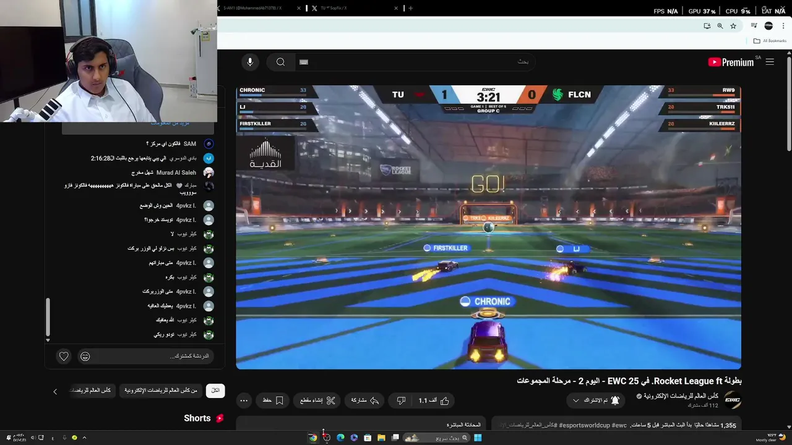The image size is (792, 445).
Task: Open the Chrome profile avatar
Action: (768, 26)
